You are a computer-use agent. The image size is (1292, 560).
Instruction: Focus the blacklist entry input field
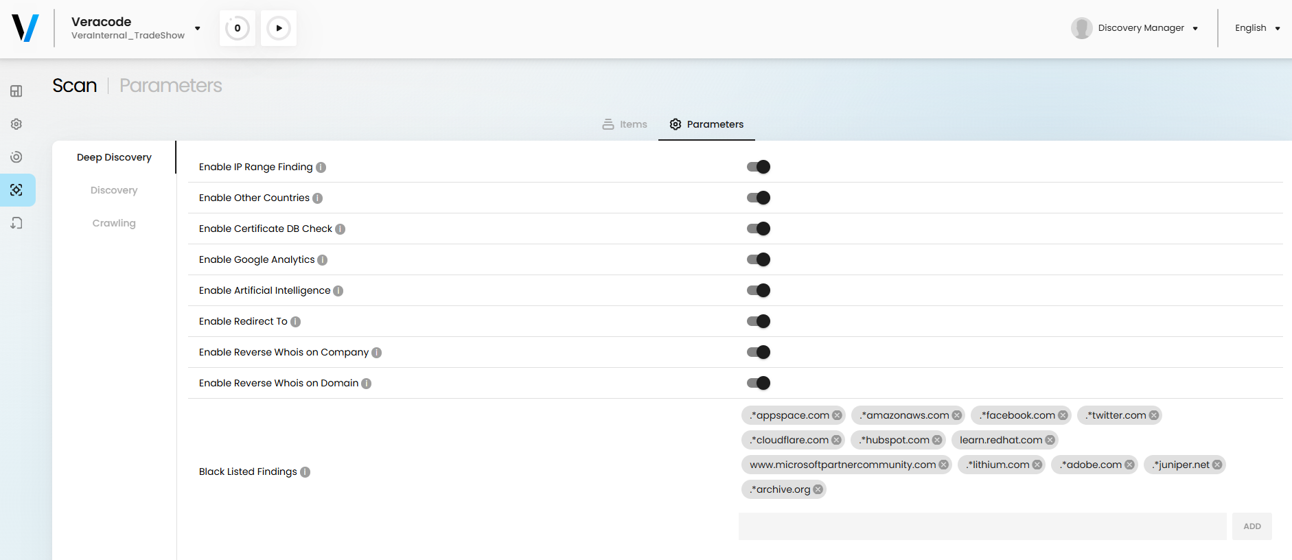[982, 526]
